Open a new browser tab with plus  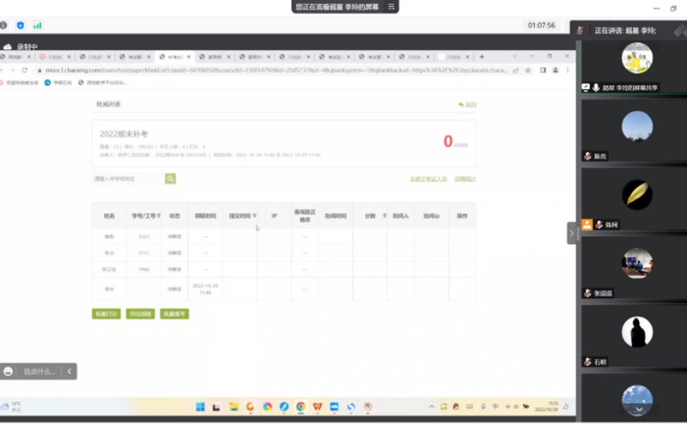click(x=482, y=57)
